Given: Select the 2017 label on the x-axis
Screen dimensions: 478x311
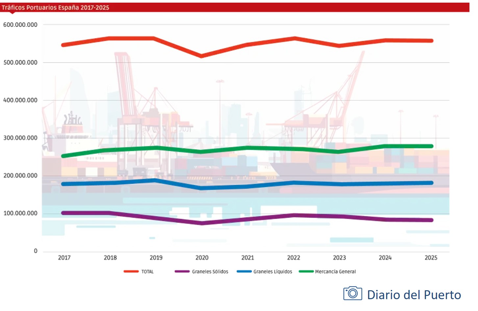Looking at the screenshot, I should pos(64,258).
